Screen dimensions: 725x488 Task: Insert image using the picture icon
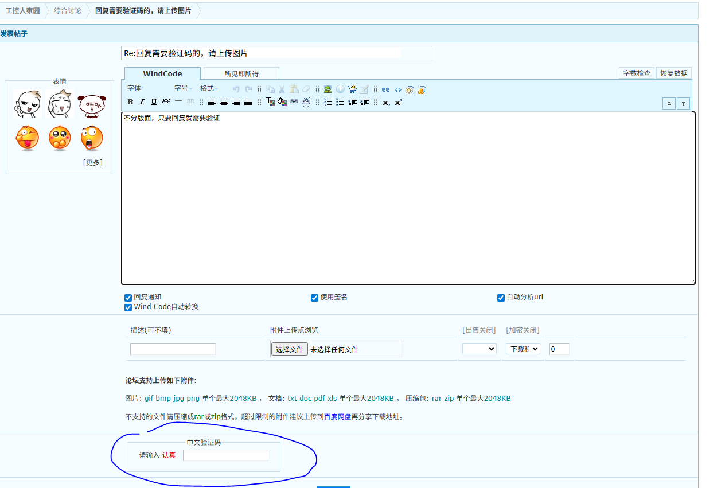tap(328, 89)
